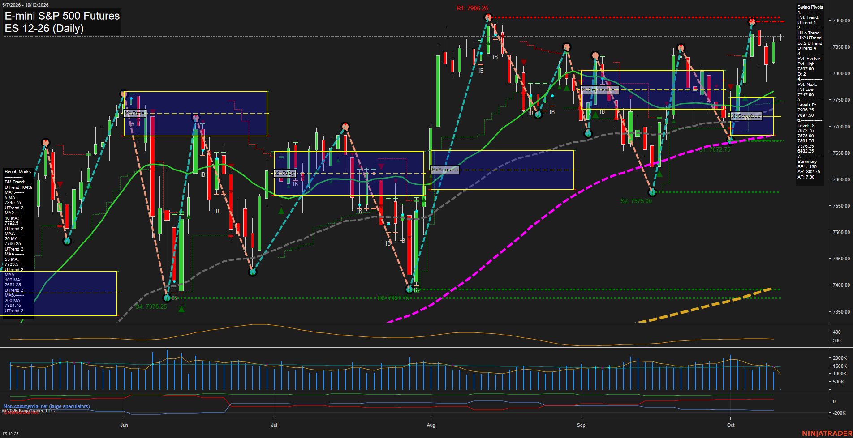Click the Bench Marks panel heading
This screenshot has width=853, height=438.
click(x=18, y=172)
